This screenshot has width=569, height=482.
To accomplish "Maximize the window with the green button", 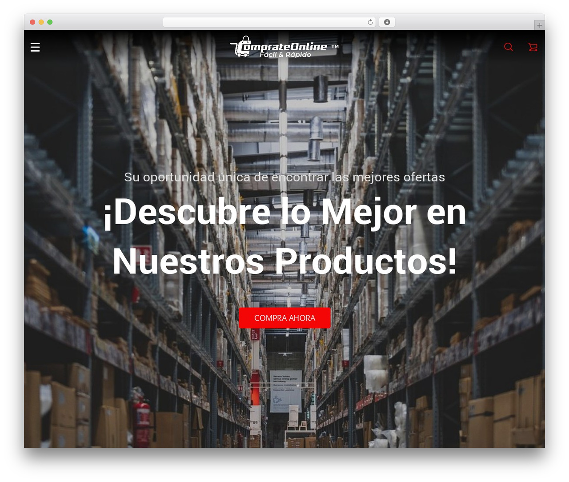I will [x=50, y=22].
